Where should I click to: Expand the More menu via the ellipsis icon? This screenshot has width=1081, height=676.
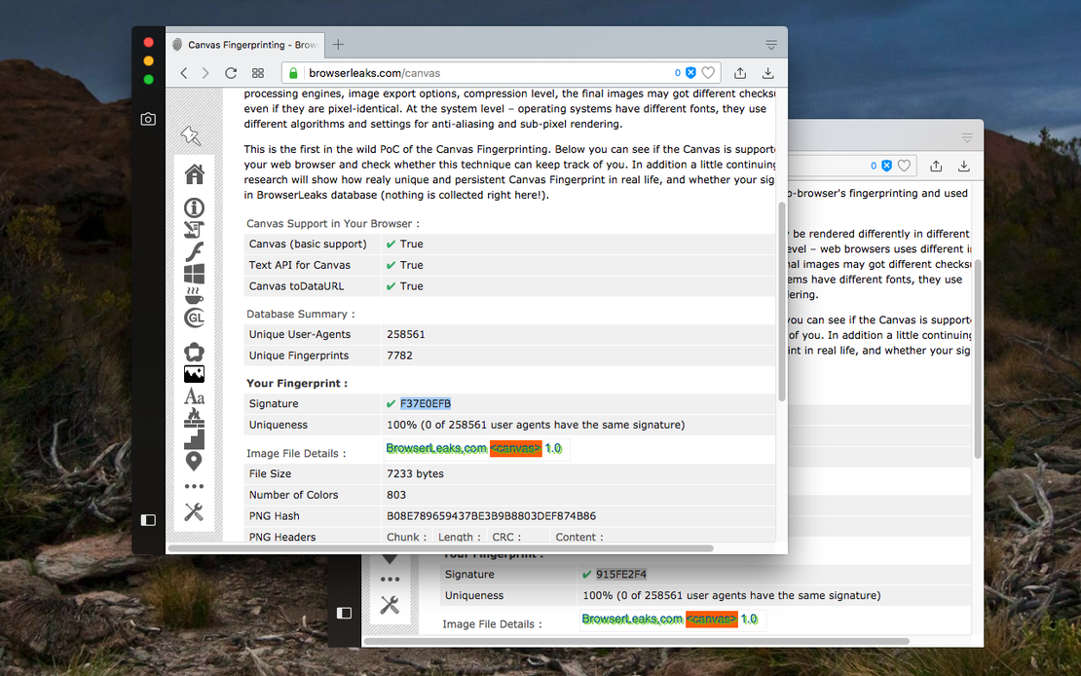(x=194, y=486)
